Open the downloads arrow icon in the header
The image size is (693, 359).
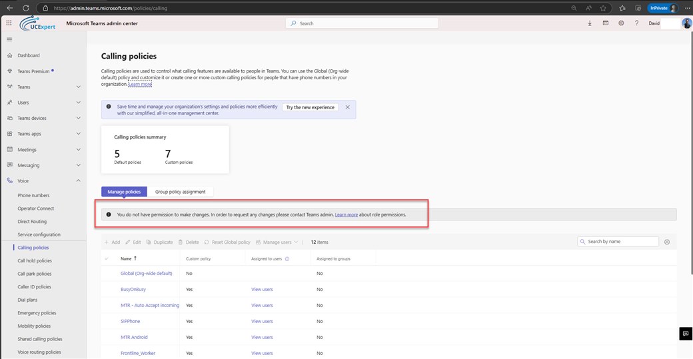click(590, 23)
